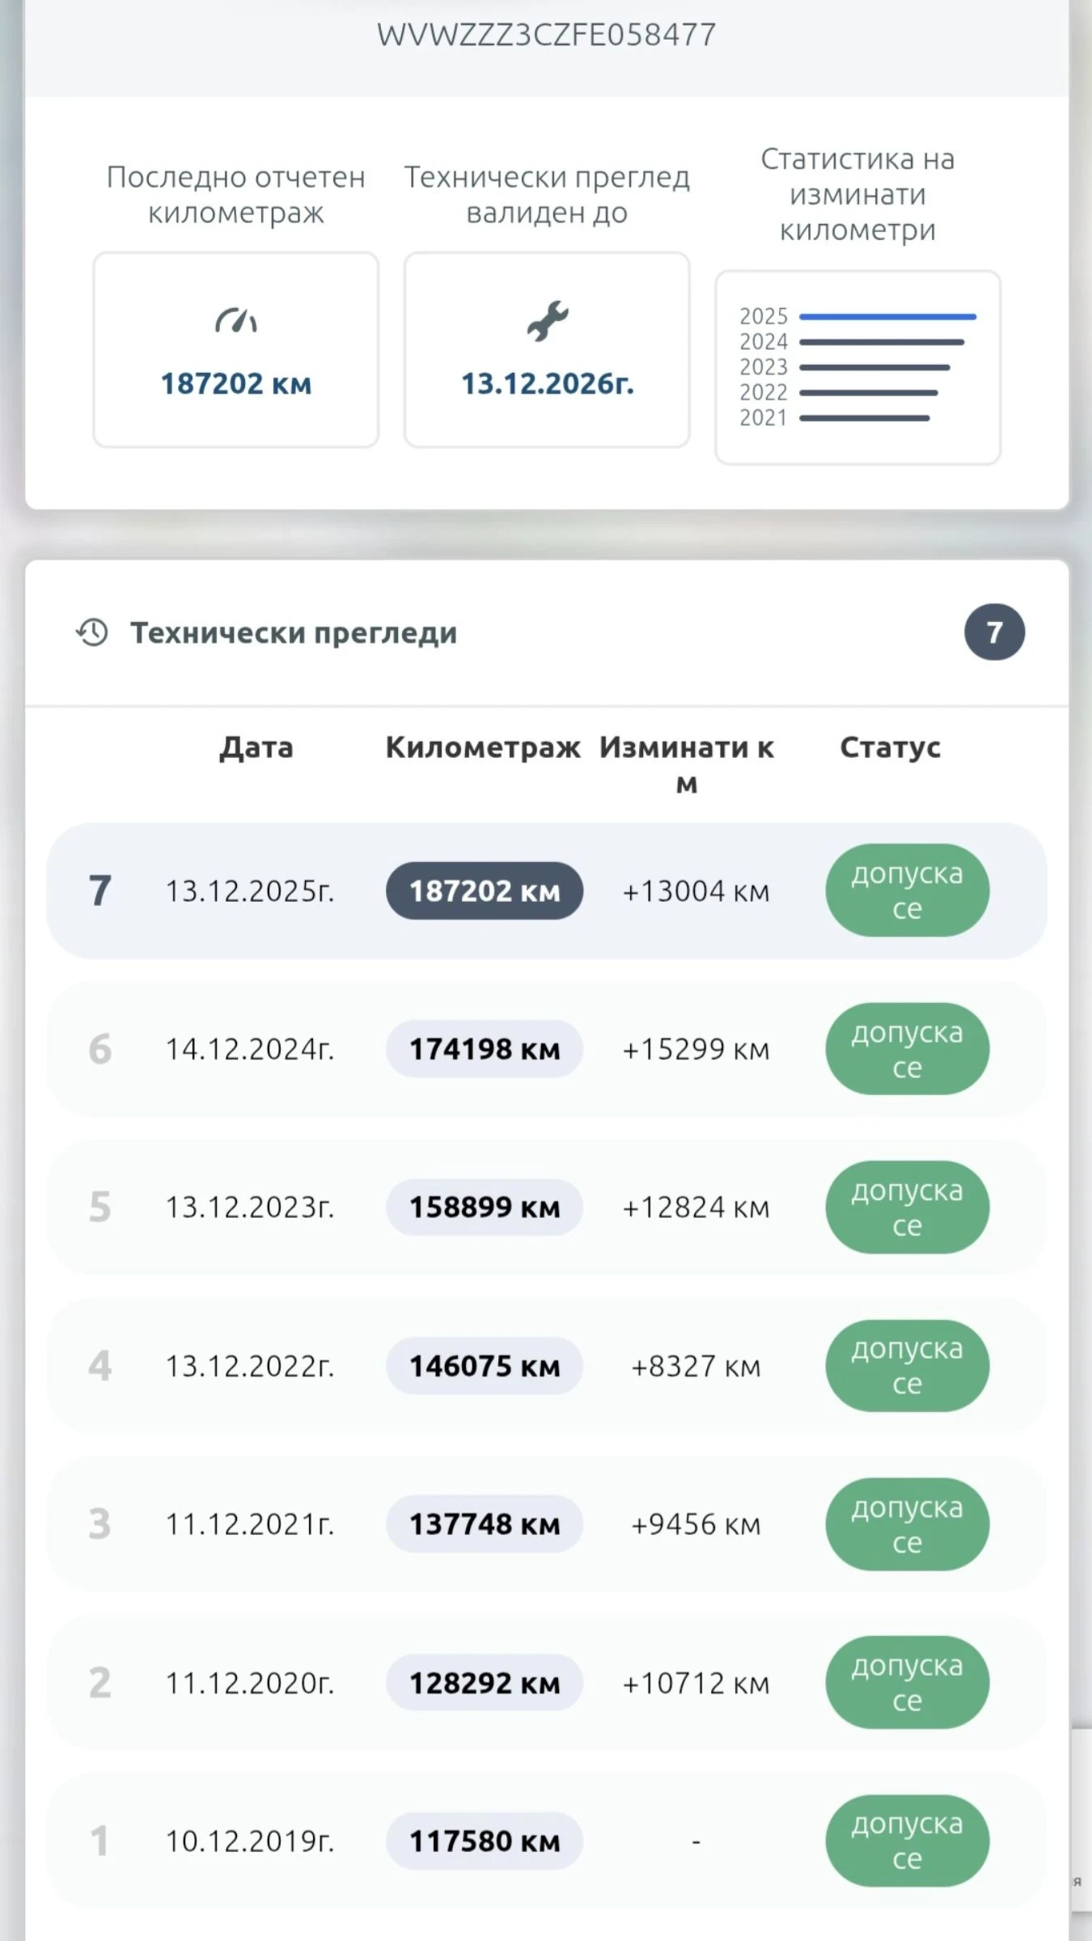Image resolution: width=1092 pixels, height=1941 pixels.
Task: Select the 13.12.2023г. inspection row date
Action: 249,1207
